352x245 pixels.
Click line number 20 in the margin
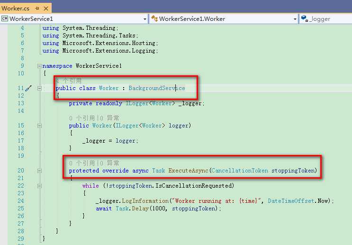(21, 171)
